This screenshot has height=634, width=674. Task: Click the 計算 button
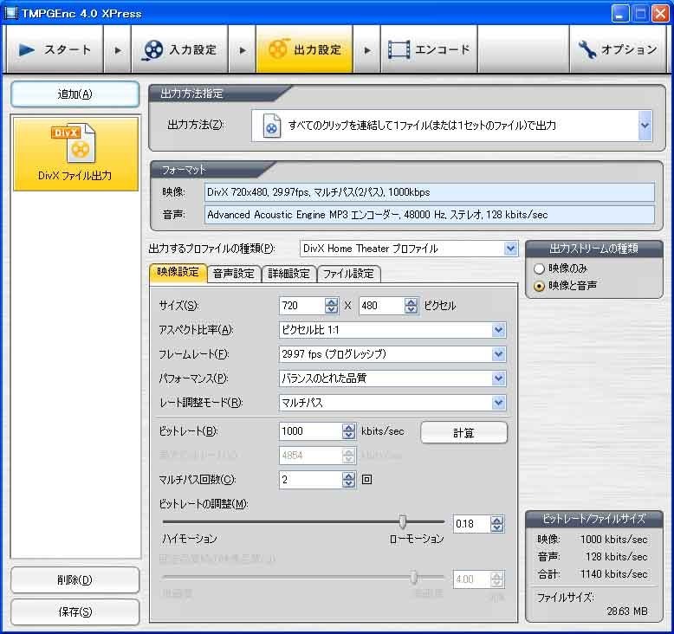[463, 432]
